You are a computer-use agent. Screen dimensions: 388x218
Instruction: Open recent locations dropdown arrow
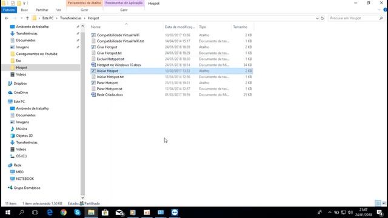coord(22,18)
